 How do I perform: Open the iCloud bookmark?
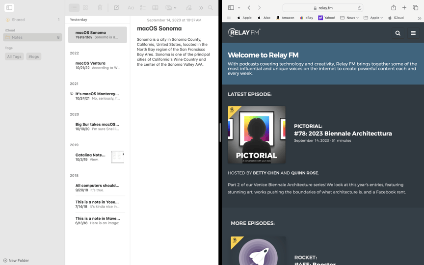396,18
